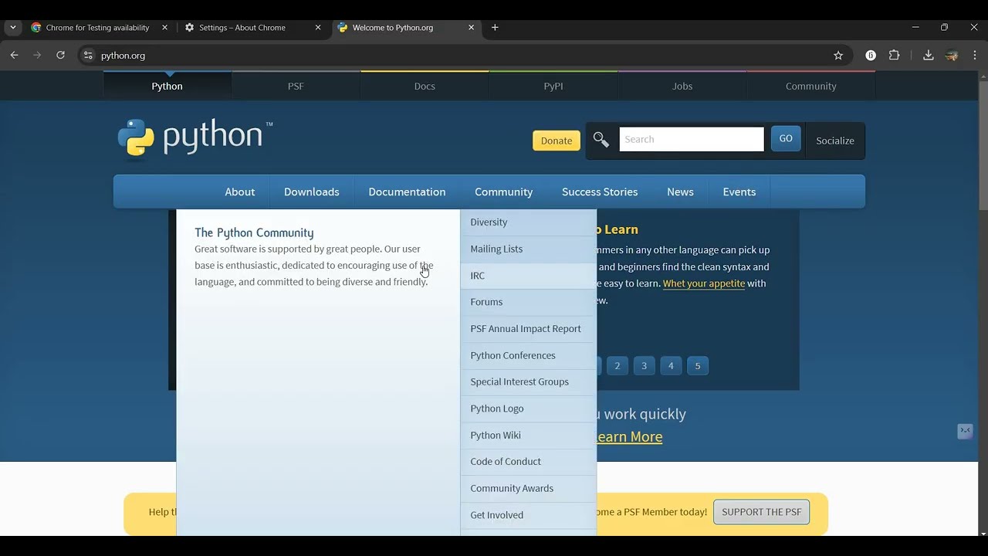Open the Documentation main menu

pyautogui.click(x=407, y=192)
